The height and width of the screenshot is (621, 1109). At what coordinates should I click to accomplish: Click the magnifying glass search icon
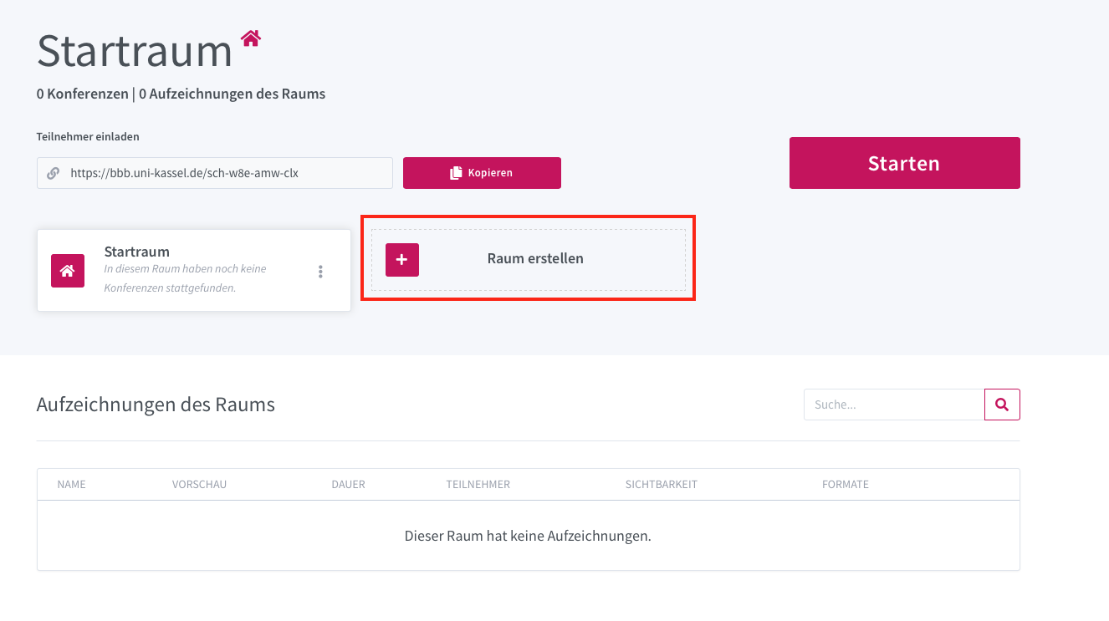(1002, 405)
